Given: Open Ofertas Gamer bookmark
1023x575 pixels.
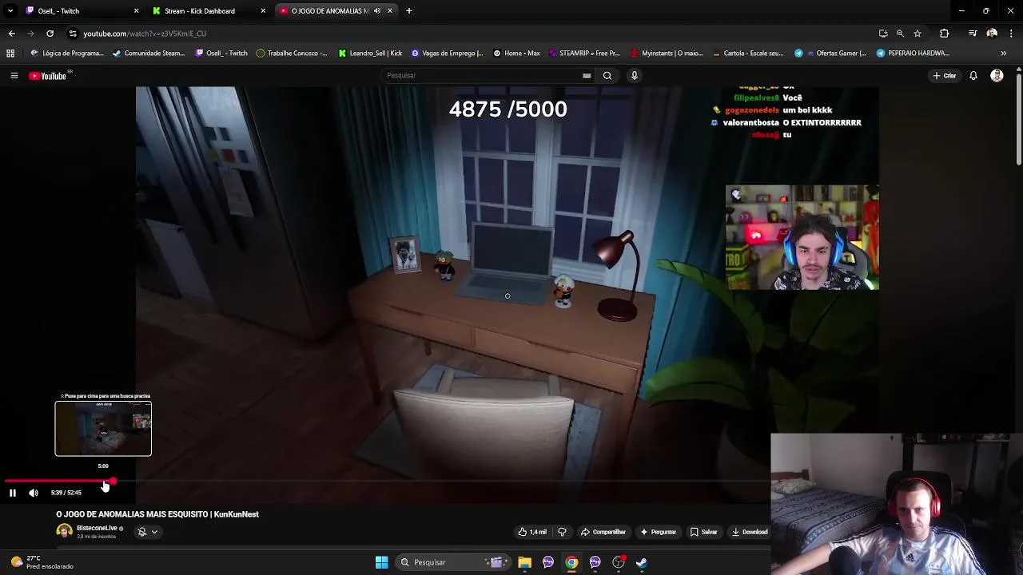Looking at the screenshot, I should click(x=831, y=54).
